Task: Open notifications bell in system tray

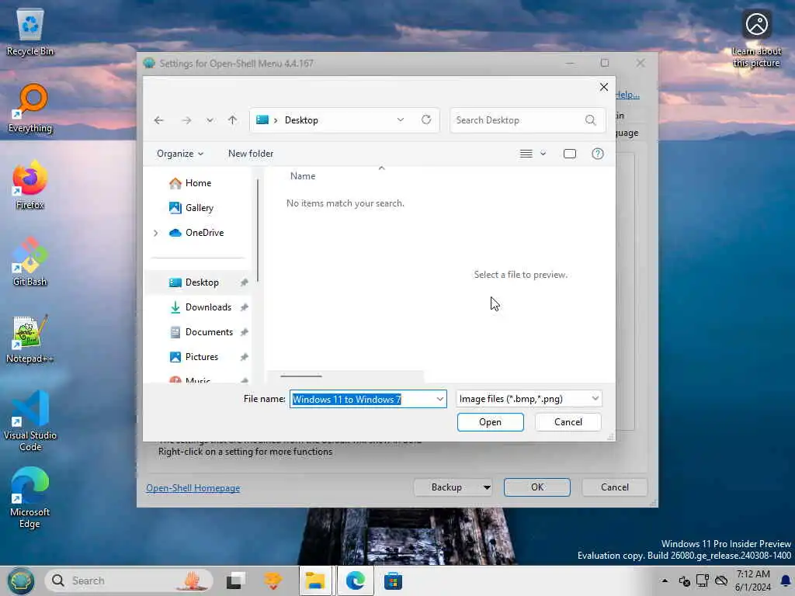Action: point(786,580)
